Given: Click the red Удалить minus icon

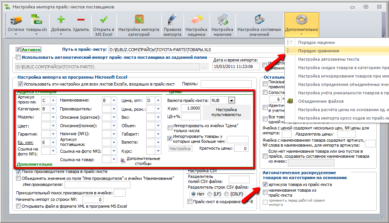Looking at the screenshot, I should (81, 19).
